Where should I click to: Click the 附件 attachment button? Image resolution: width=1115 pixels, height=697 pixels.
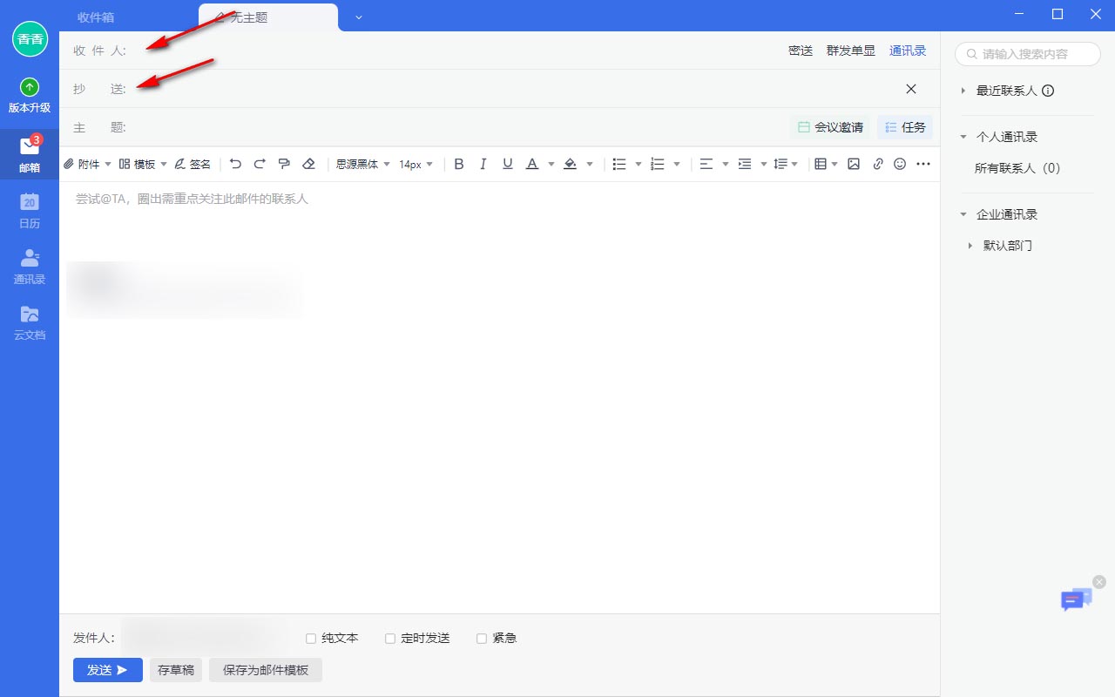82,164
